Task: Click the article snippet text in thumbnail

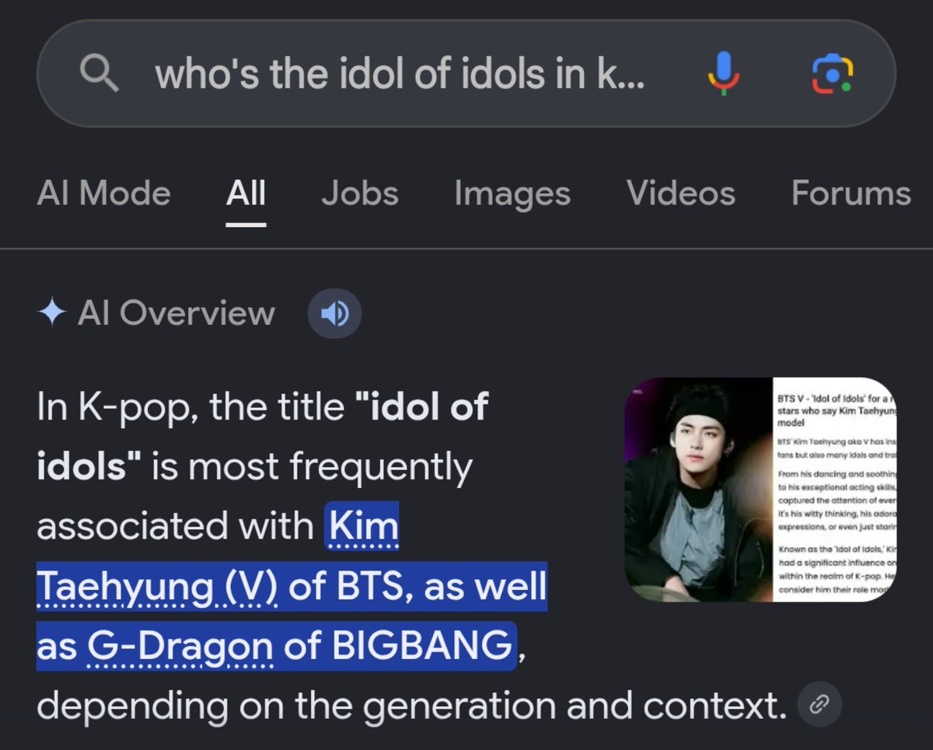Action: (835, 490)
